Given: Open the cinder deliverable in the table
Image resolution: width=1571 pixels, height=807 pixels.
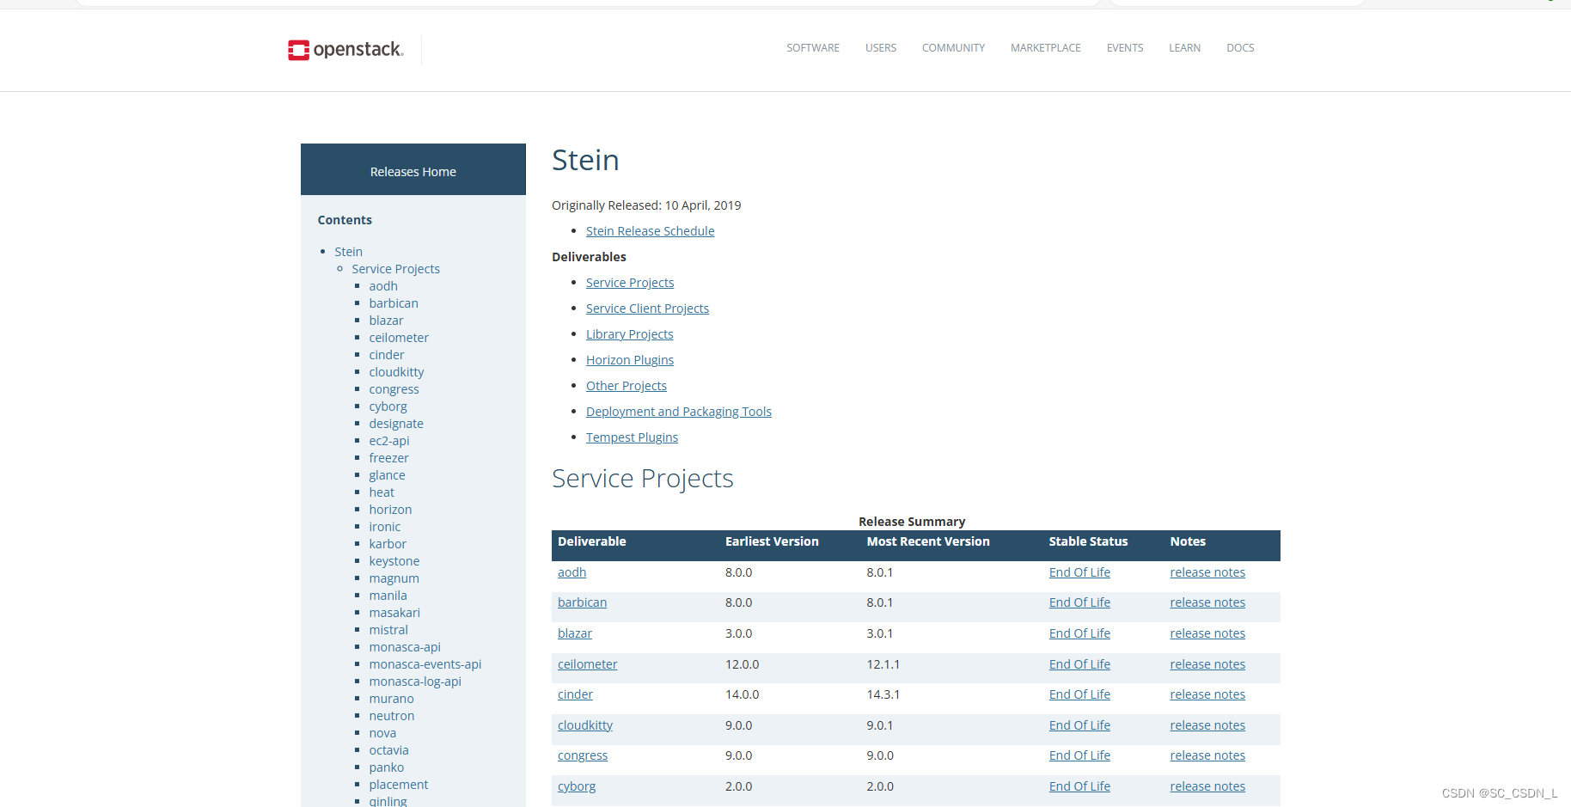Looking at the screenshot, I should click(575, 694).
